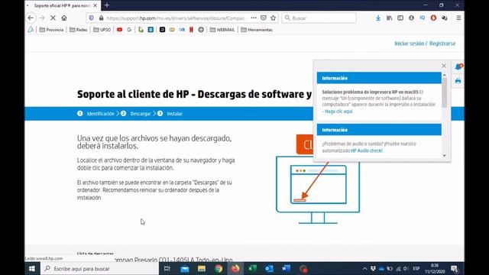The image size is (489, 275).
Task: Open the Firefox library icon
Action: [x=389, y=18]
